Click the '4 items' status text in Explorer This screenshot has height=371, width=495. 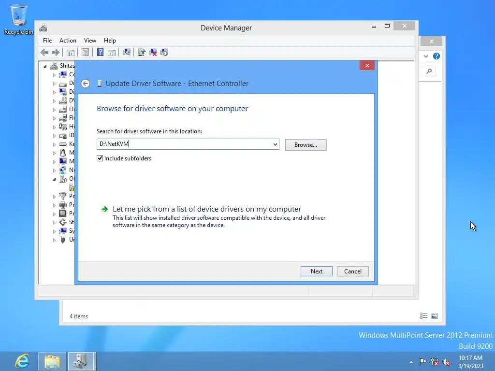[x=79, y=316]
